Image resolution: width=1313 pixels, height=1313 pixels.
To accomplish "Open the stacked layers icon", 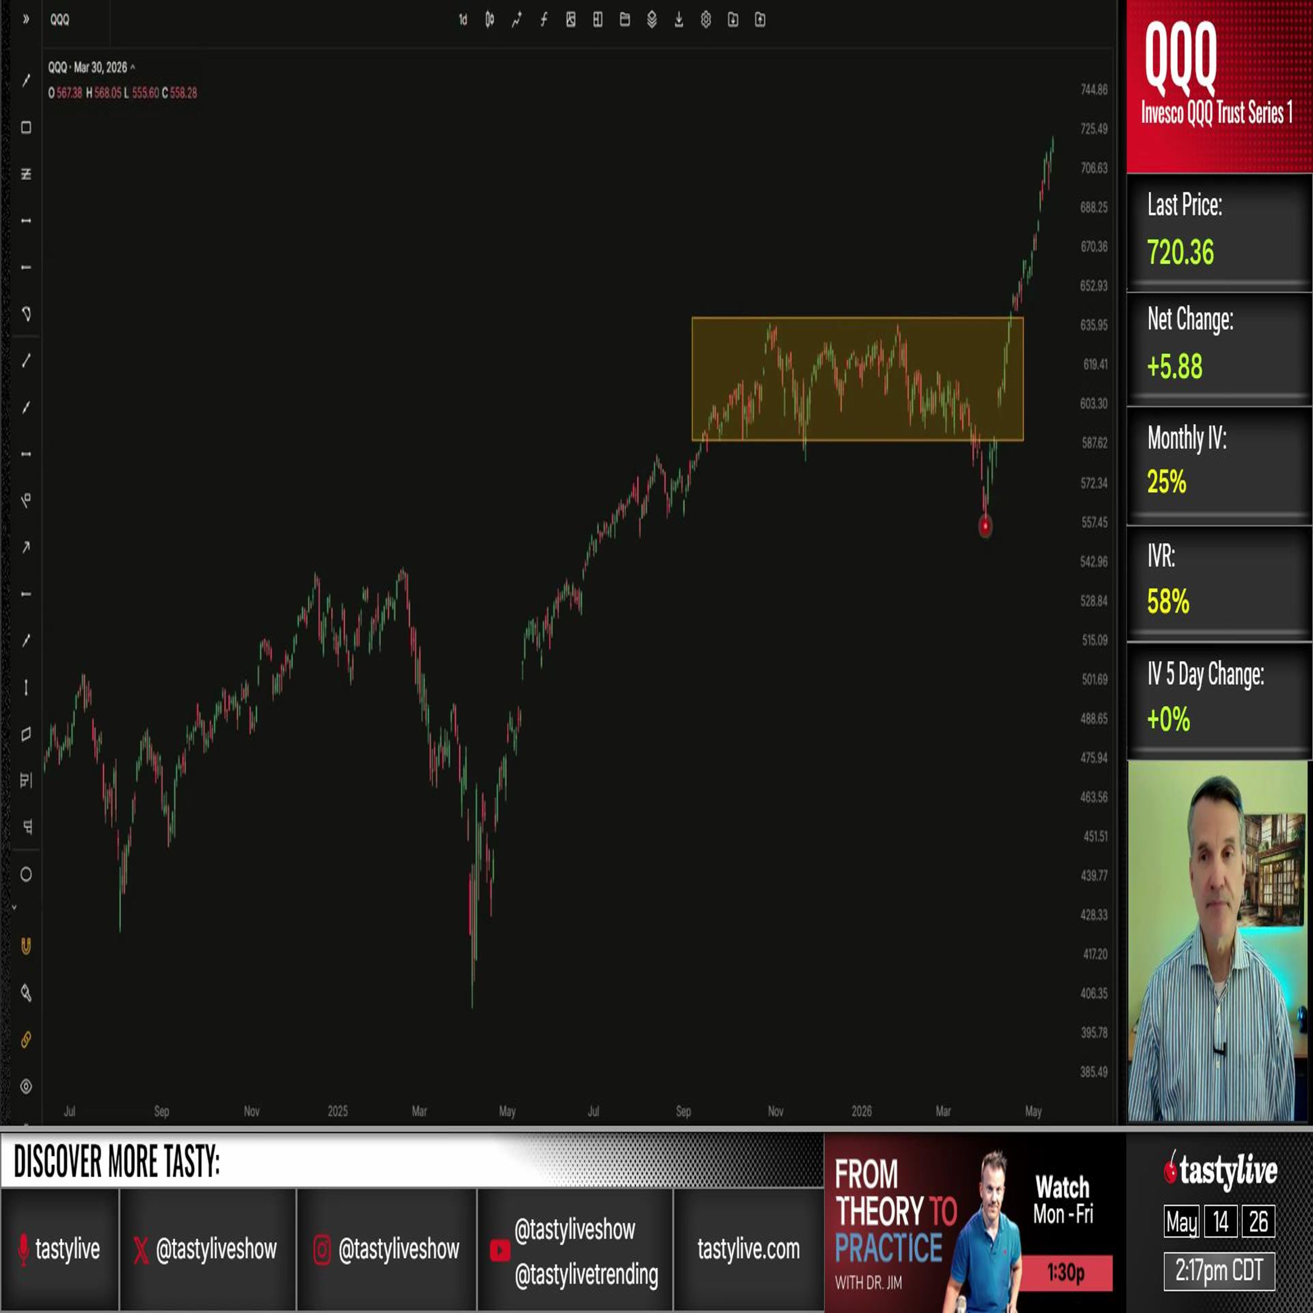I will point(652,20).
